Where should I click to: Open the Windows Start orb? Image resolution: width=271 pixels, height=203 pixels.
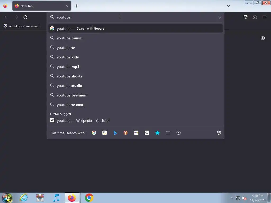(7, 198)
